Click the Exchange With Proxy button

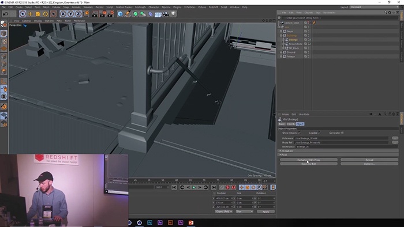click(309, 160)
